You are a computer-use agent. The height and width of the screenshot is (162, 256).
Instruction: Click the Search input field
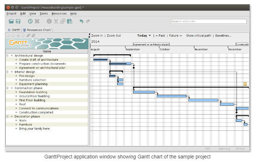tap(210, 22)
